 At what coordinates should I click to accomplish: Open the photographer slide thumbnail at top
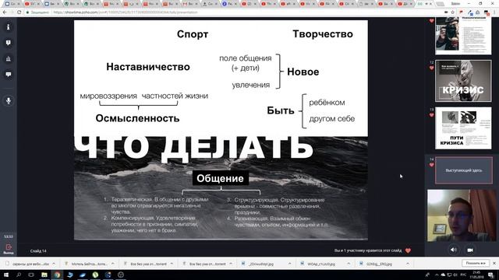coord(463,36)
